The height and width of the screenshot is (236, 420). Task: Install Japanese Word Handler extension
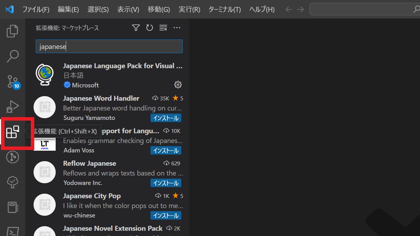(166, 118)
